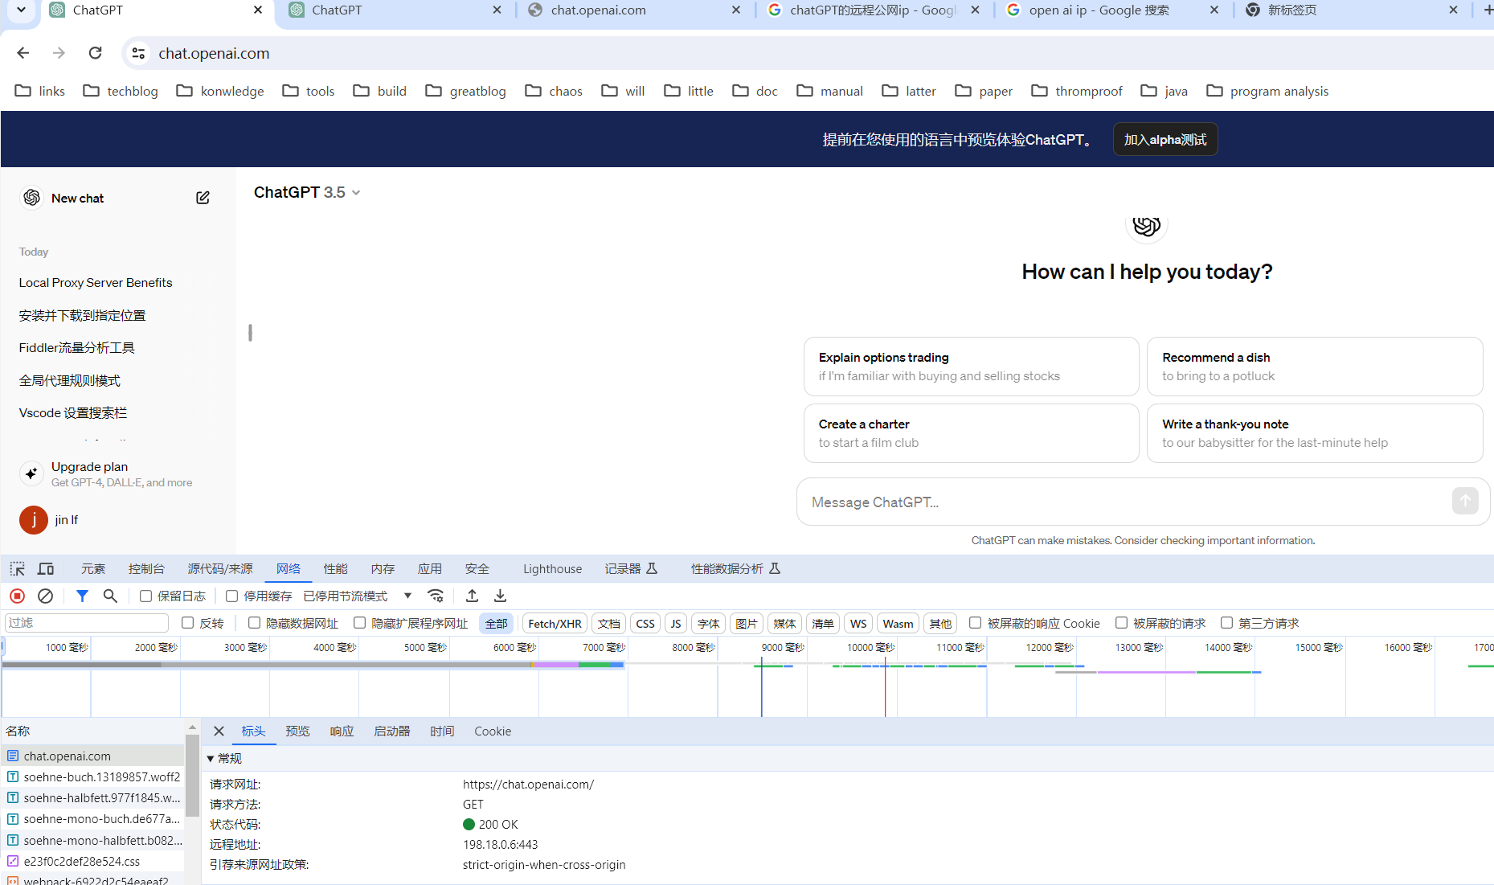Open network search magnifier icon
Viewport: 1494px width, 885px height.
click(110, 596)
